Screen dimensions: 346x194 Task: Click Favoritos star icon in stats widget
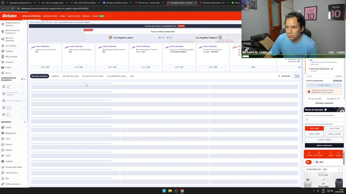(309, 154)
